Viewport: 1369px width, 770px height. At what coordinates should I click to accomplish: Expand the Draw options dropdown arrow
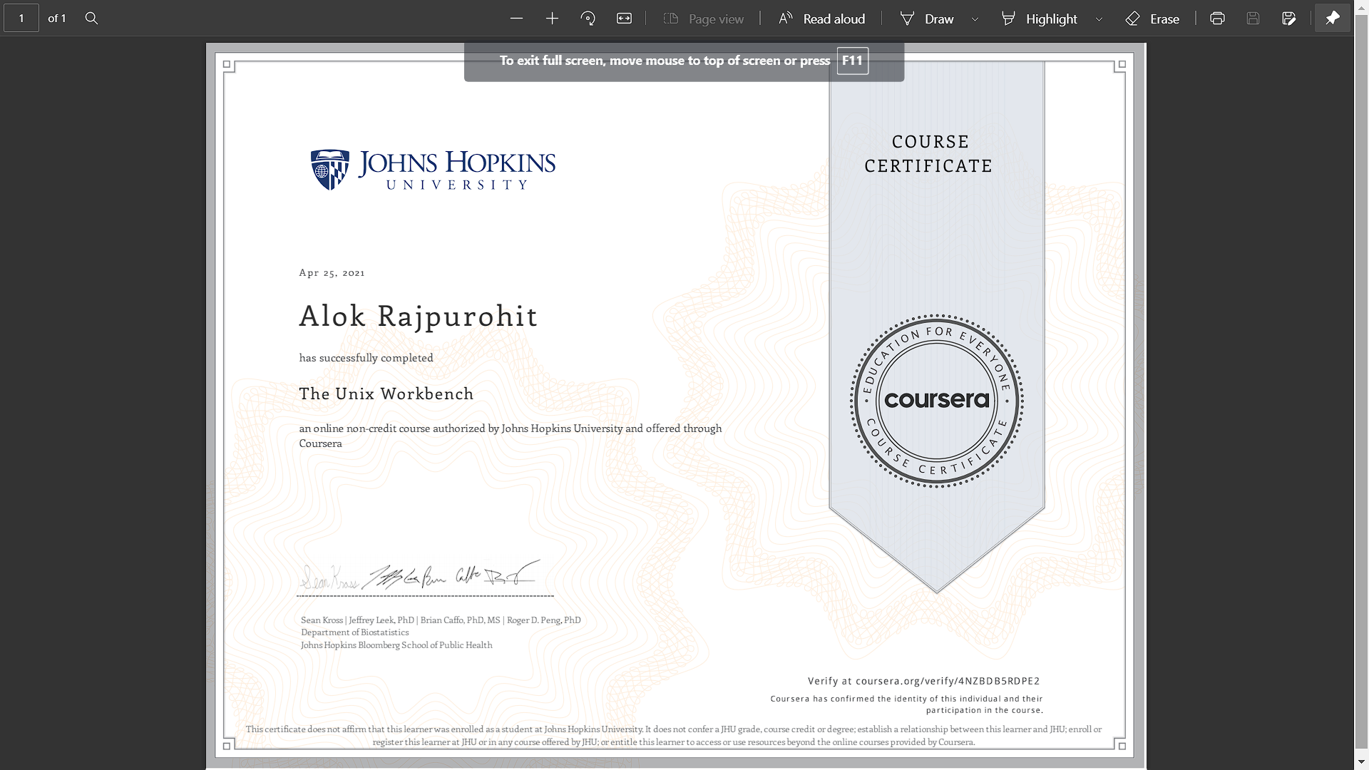(x=975, y=19)
